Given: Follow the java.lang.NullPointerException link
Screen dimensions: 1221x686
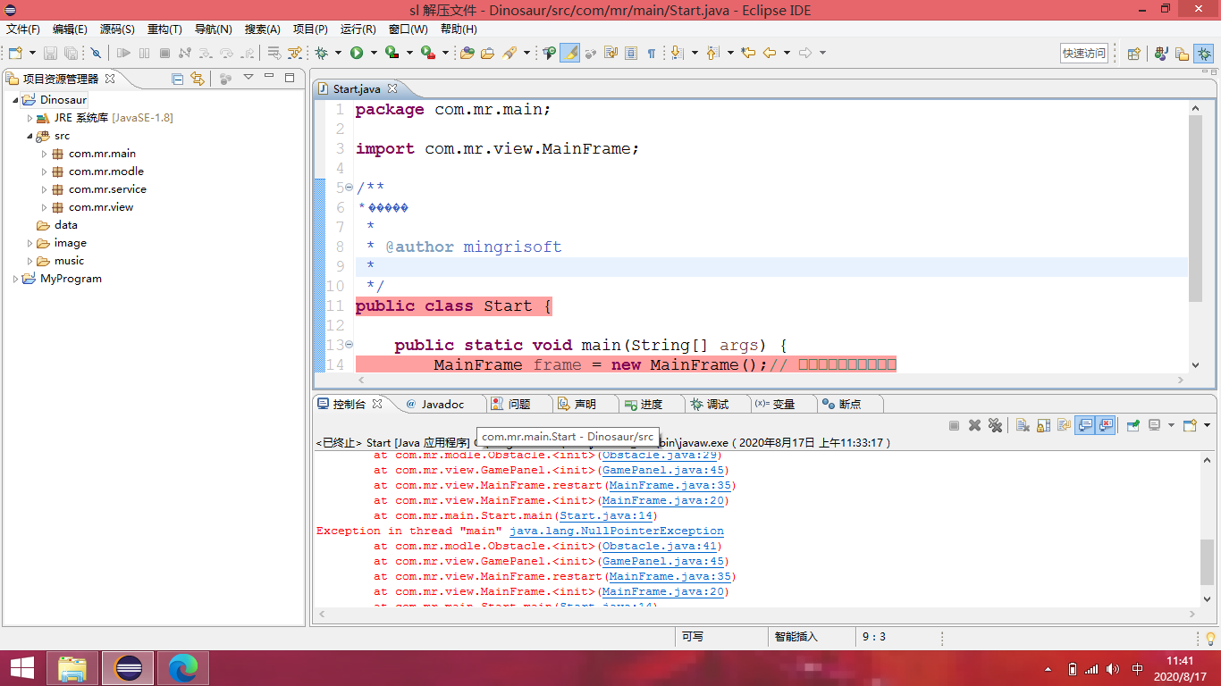Looking at the screenshot, I should pos(617,531).
